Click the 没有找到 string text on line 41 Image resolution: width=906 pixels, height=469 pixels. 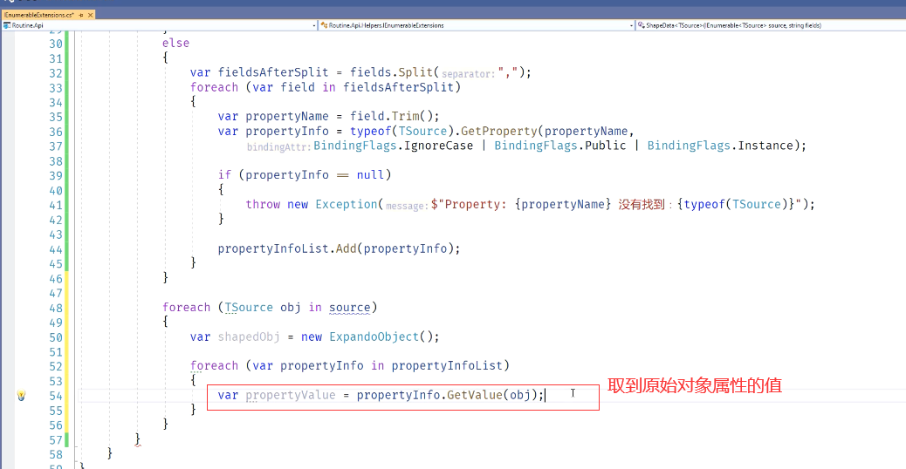[642, 204]
